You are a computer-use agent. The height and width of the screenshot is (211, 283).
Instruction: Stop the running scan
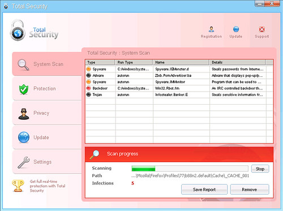click(260, 169)
